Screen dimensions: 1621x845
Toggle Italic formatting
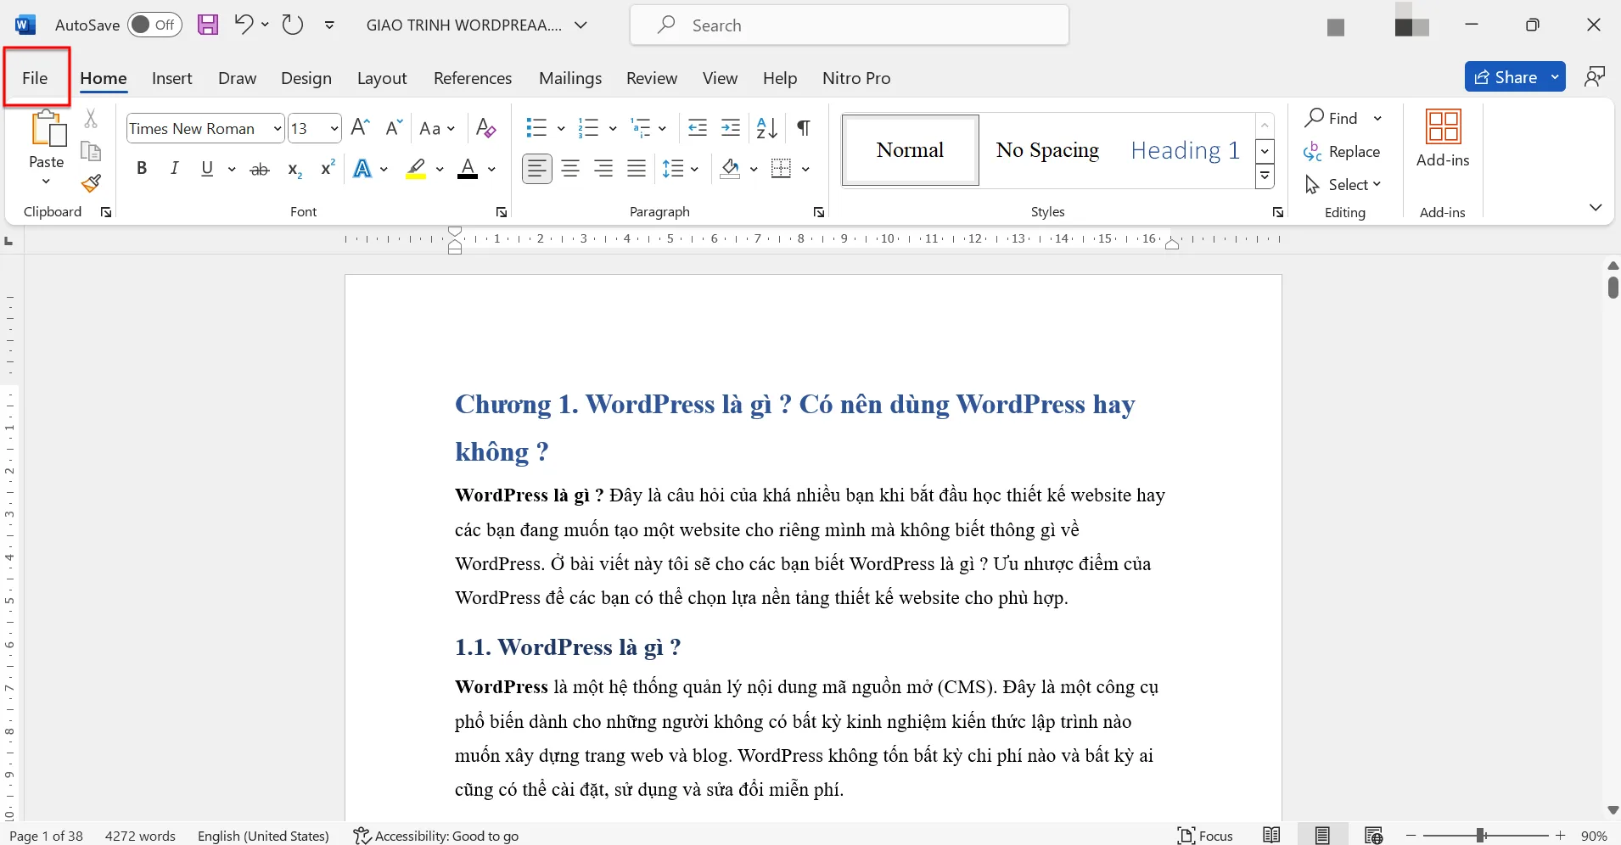[174, 168]
